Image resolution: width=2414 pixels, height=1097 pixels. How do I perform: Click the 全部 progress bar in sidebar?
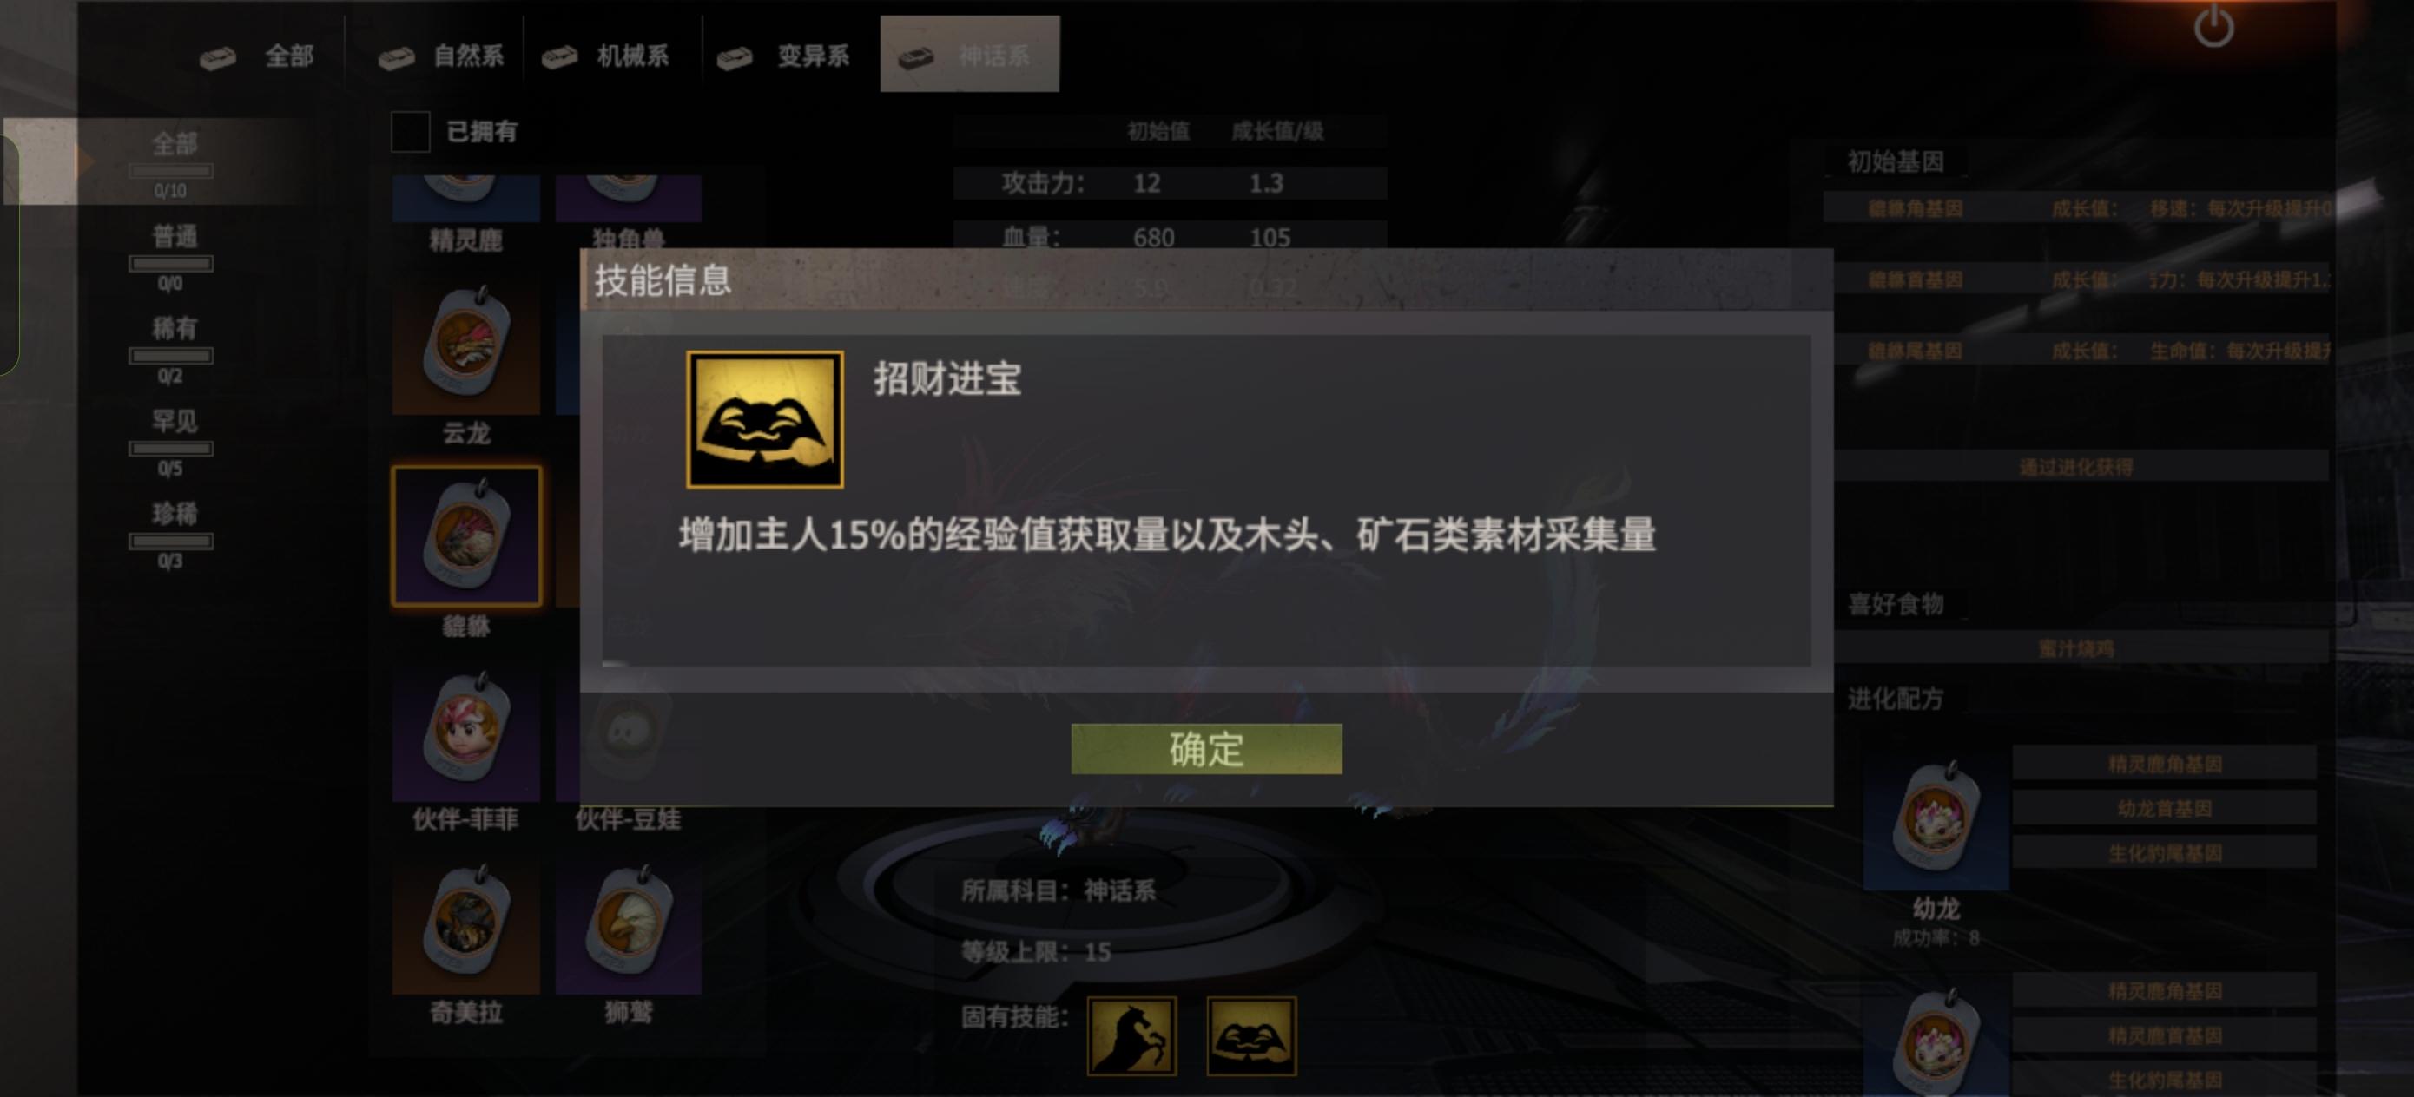(171, 172)
